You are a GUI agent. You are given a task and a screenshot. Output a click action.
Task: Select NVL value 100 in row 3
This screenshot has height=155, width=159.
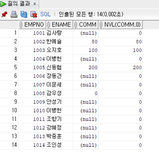[x=120, y=50]
